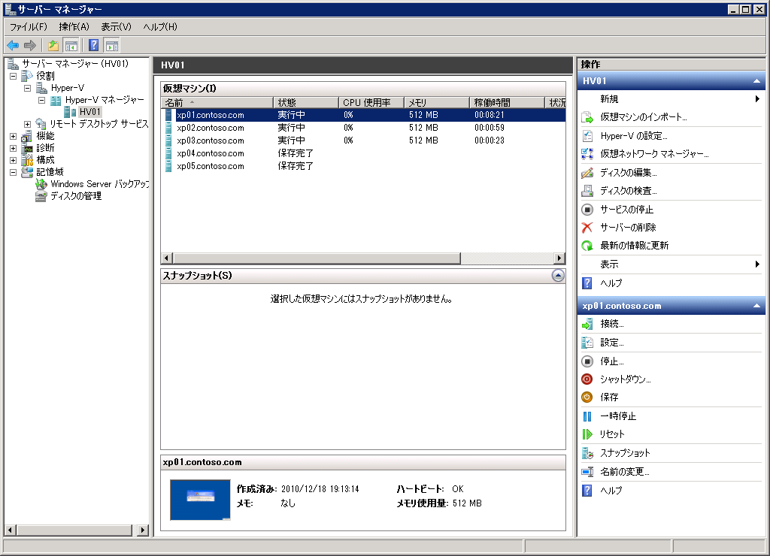770x556 pixels.
Task: Collapse the スナップショット section chevron
Action: point(558,276)
